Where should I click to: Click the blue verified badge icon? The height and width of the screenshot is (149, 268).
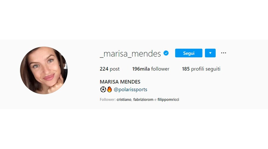click(166, 53)
